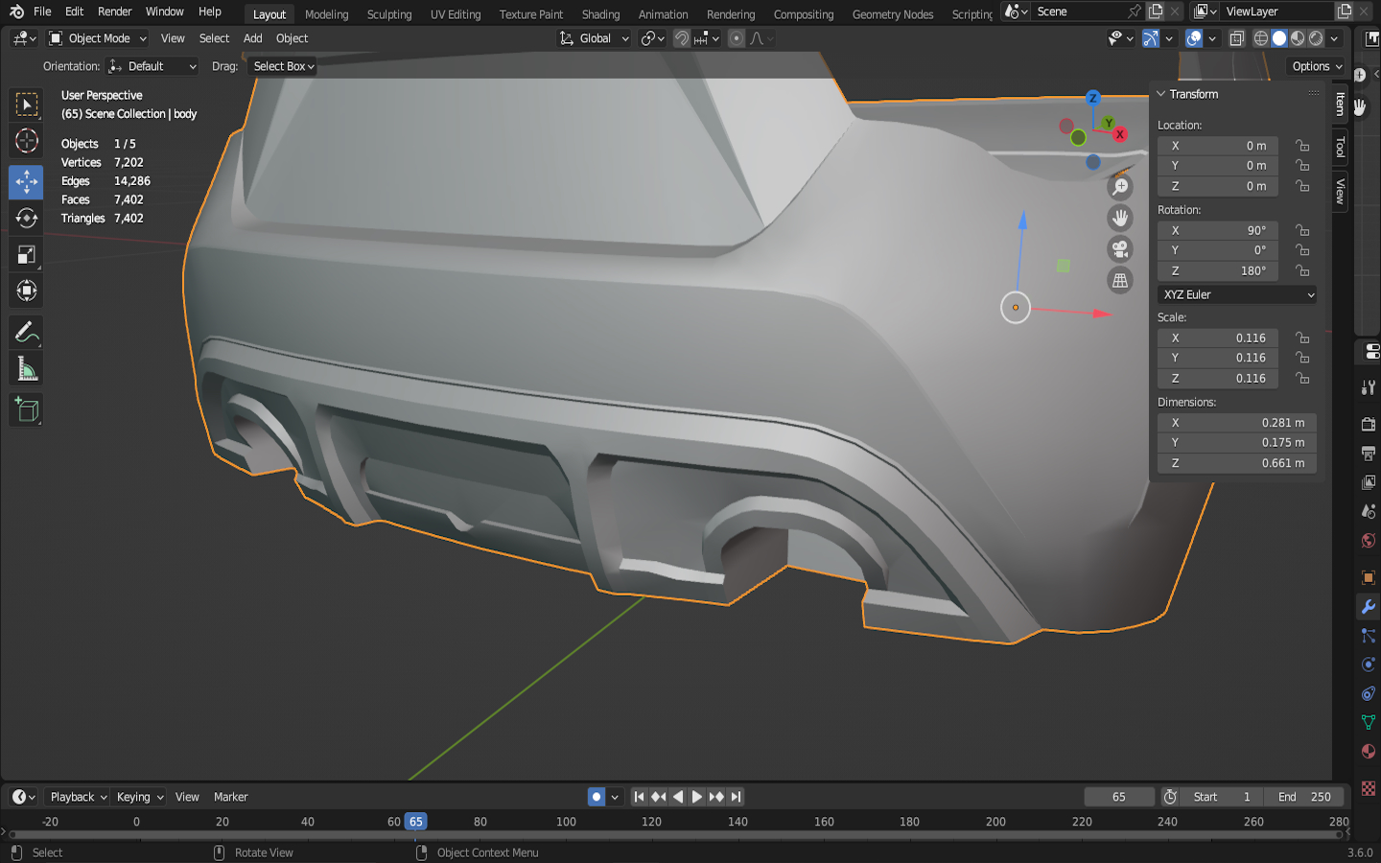Play the animation forward

697,797
